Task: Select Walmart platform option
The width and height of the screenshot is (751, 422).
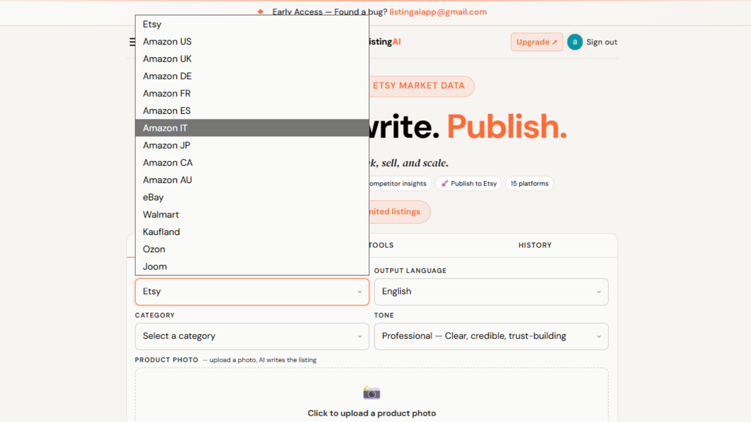Action: (252, 214)
